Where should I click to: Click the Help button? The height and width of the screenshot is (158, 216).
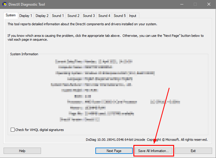coord(22,151)
